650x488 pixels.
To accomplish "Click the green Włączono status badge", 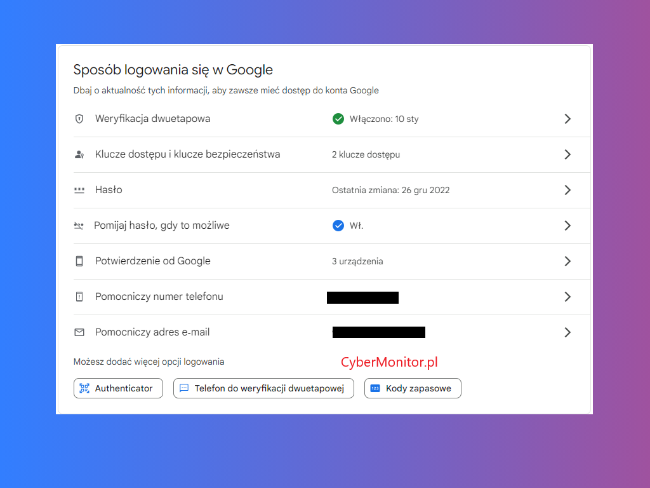I will click(x=338, y=119).
